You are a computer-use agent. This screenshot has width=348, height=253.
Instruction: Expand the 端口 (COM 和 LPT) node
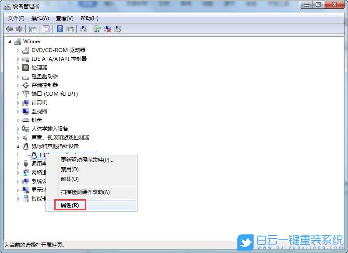pos(18,94)
